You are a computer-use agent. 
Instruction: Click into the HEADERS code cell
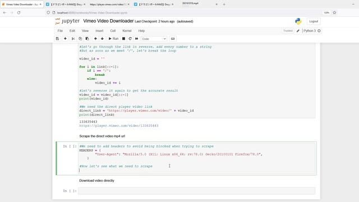coord(197,158)
